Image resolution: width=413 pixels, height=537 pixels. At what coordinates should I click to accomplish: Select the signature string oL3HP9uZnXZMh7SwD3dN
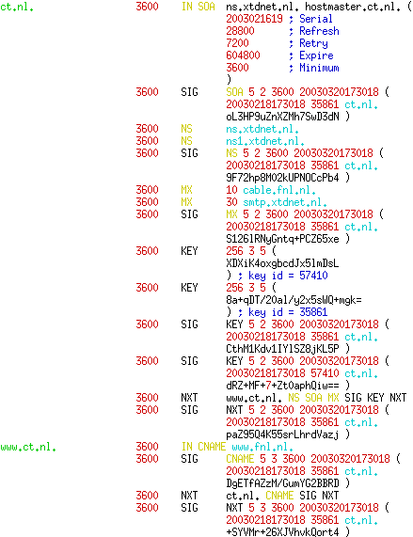tap(282, 117)
